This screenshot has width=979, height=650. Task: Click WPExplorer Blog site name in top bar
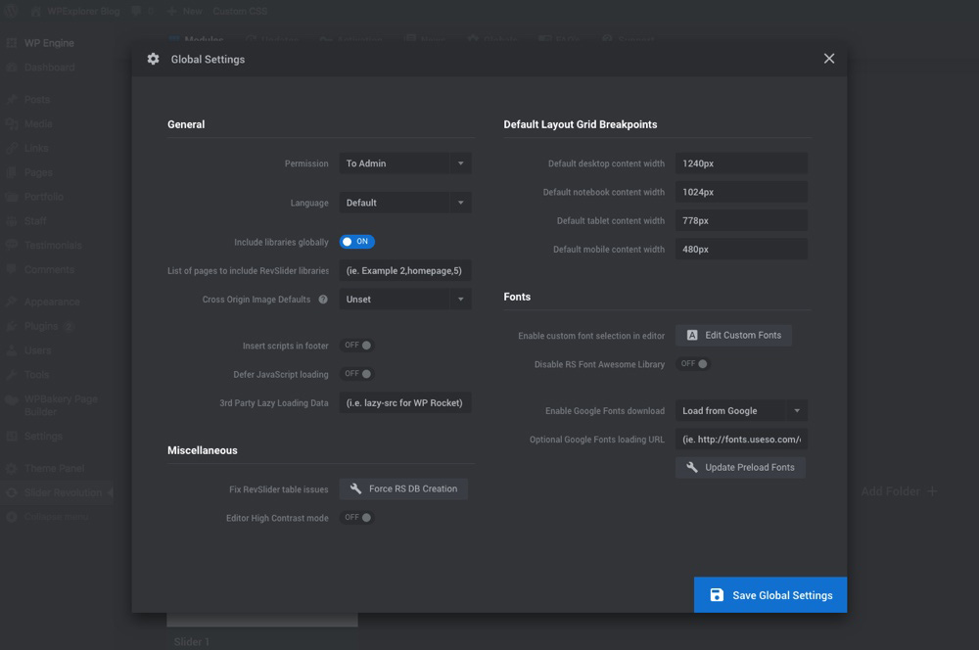pos(83,11)
